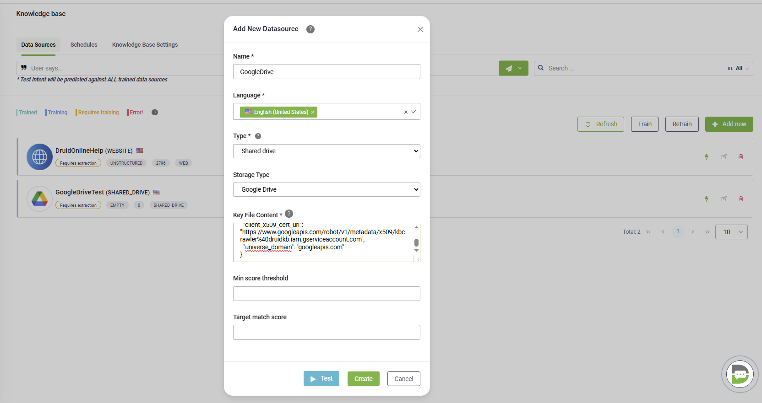
Task: Close the Add New Datasource dialog
Action: click(420, 29)
